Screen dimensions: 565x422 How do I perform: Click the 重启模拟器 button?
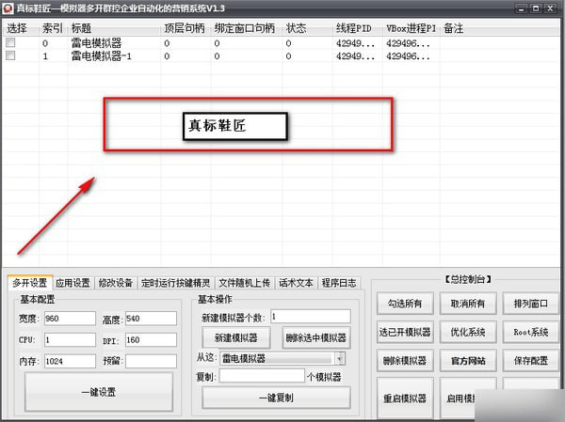pyautogui.click(x=405, y=399)
